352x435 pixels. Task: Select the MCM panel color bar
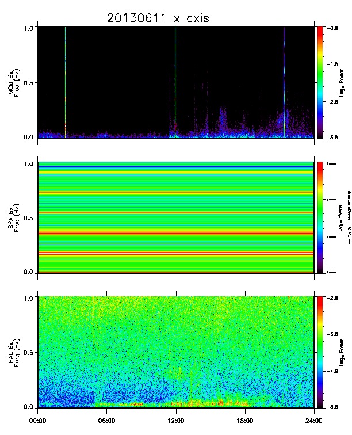pyautogui.click(x=320, y=82)
